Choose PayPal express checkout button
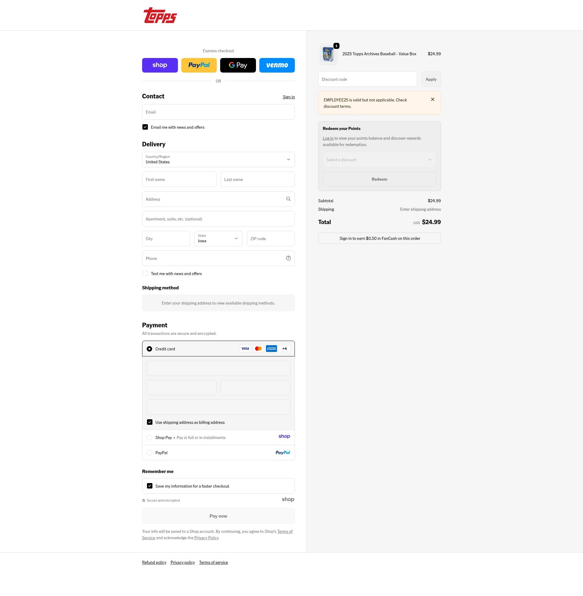The width and height of the screenshot is (583, 596). pyautogui.click(x=199, y=65)
